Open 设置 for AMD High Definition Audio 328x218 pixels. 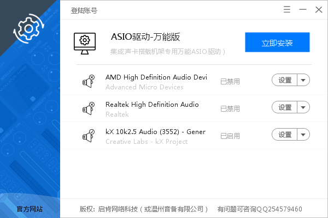(x=285, y=81)
